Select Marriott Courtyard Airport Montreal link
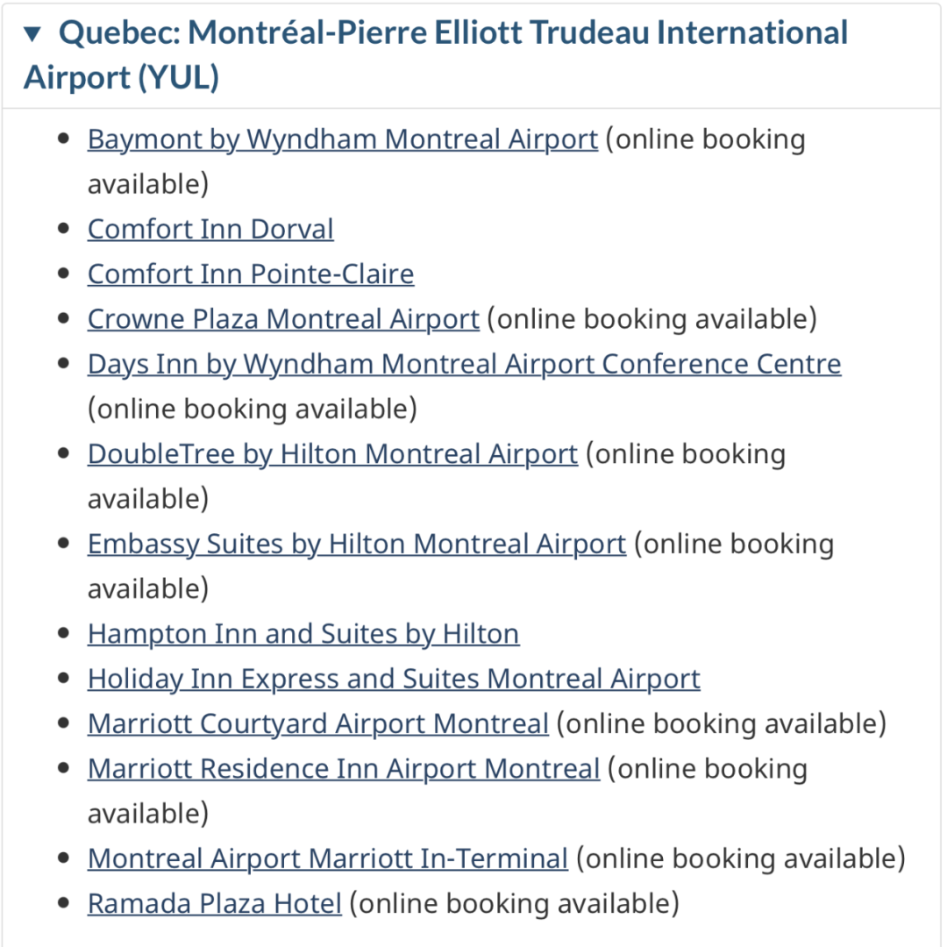 pyautogui.click(x=318, y=724)
